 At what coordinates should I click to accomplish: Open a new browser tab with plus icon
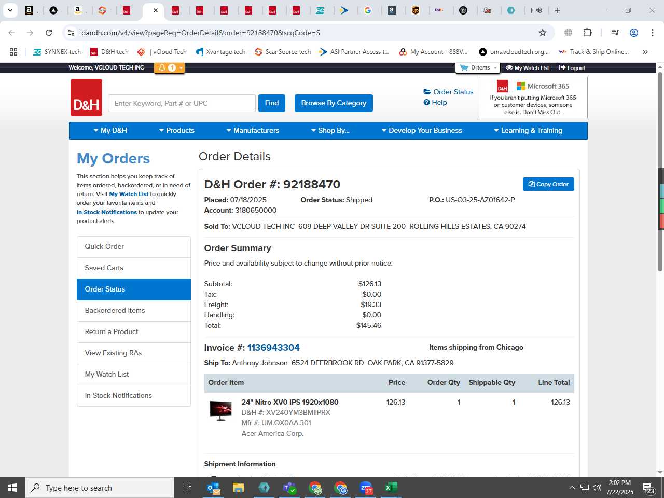tap(558, 10)
